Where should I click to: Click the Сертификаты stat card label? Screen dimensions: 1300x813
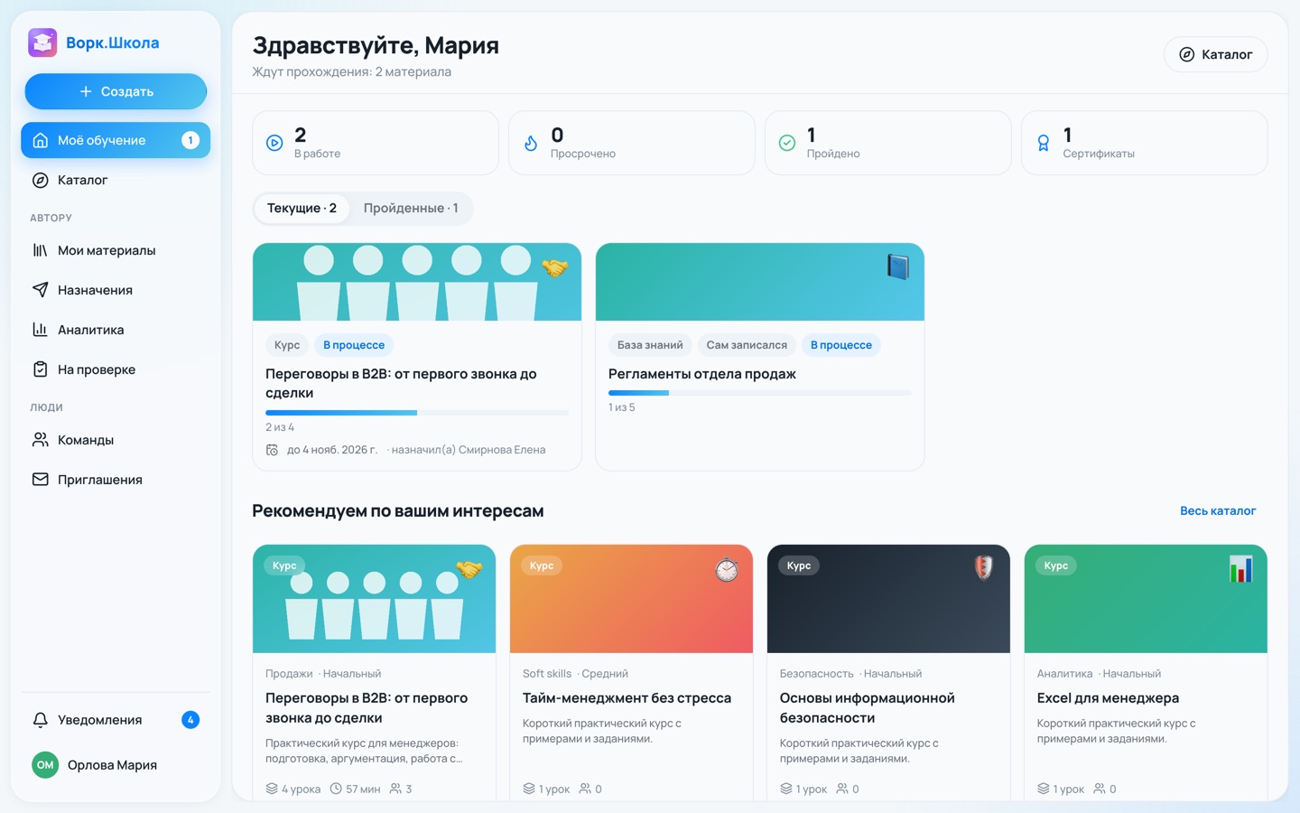(1099, 154)
